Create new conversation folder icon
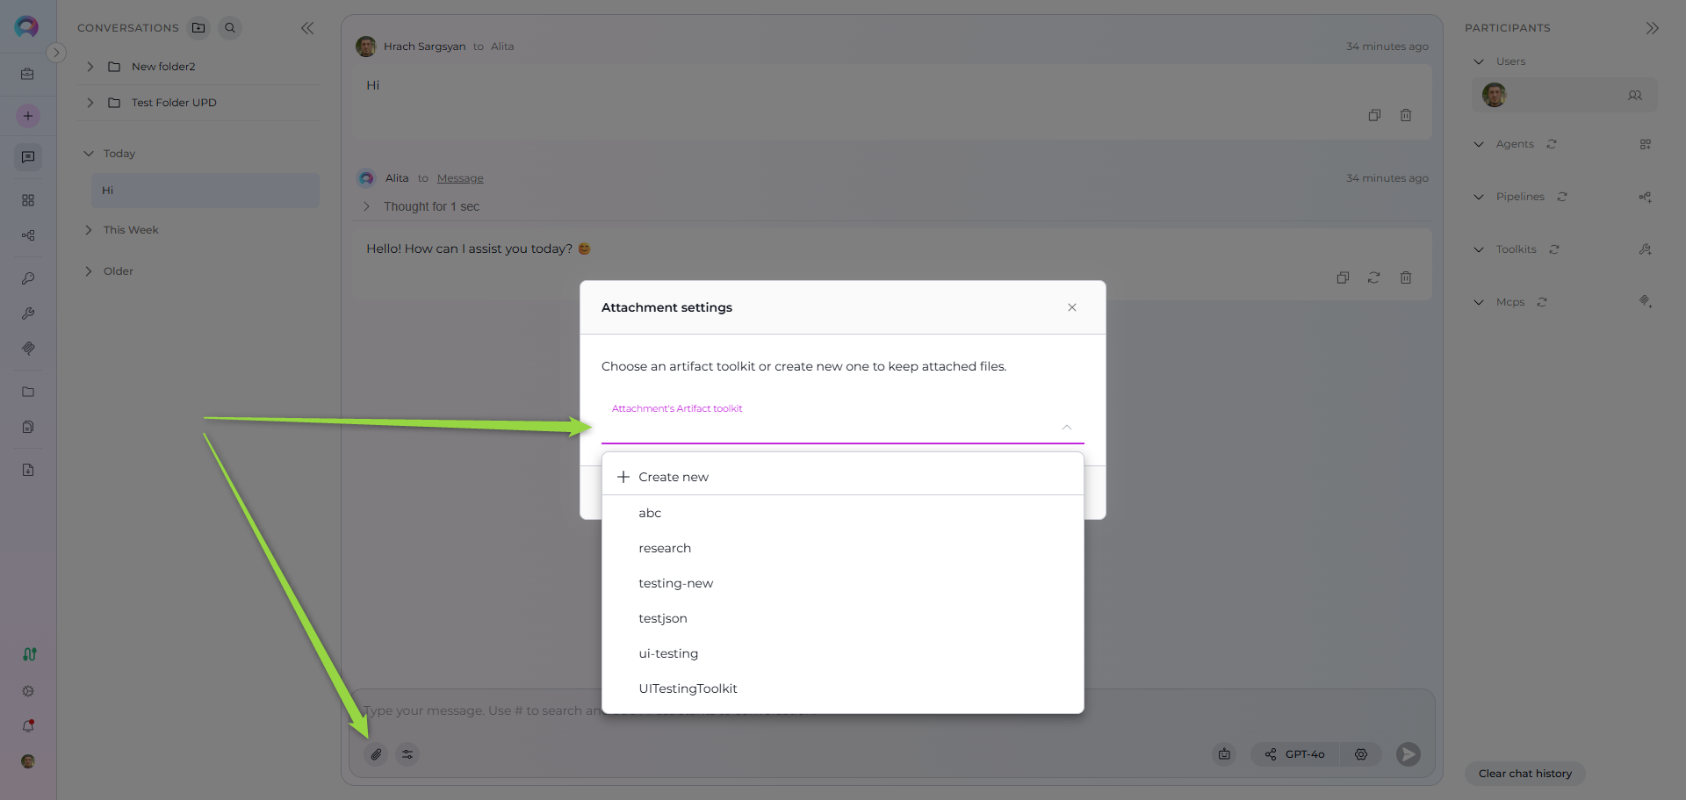 [x=199, y=28]
